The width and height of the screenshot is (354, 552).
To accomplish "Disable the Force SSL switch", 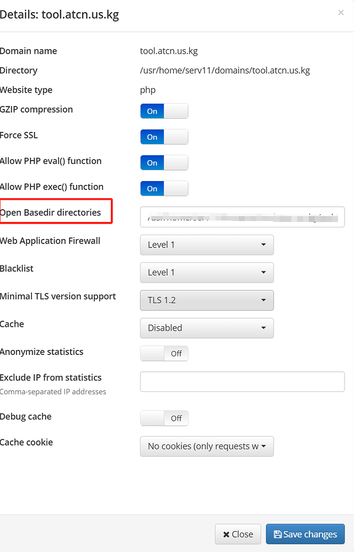I will (x=164, y=137).
